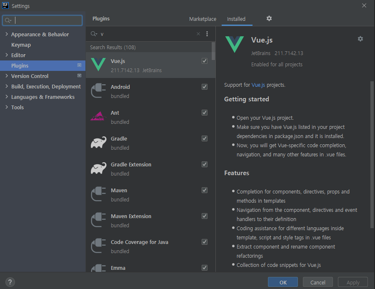Expand the Editor section chevron
The height and width of the screenshot is (289, 375).
(x=6, y=55)
